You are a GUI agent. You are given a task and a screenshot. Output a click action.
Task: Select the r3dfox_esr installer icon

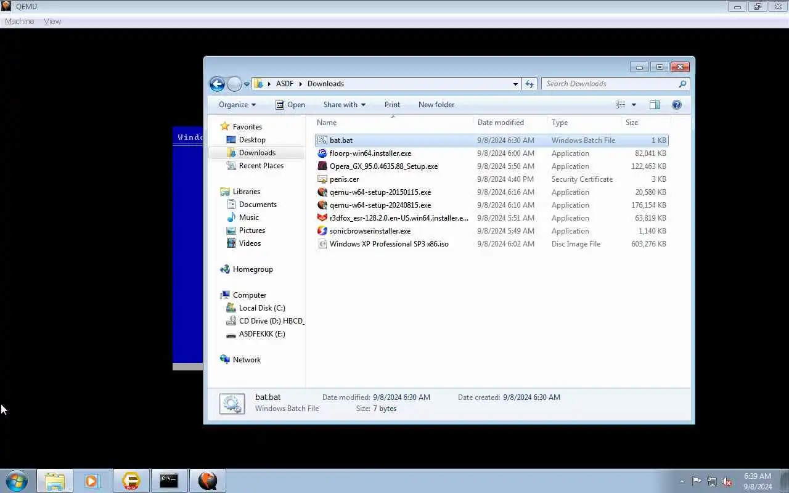tap(322, 218)
